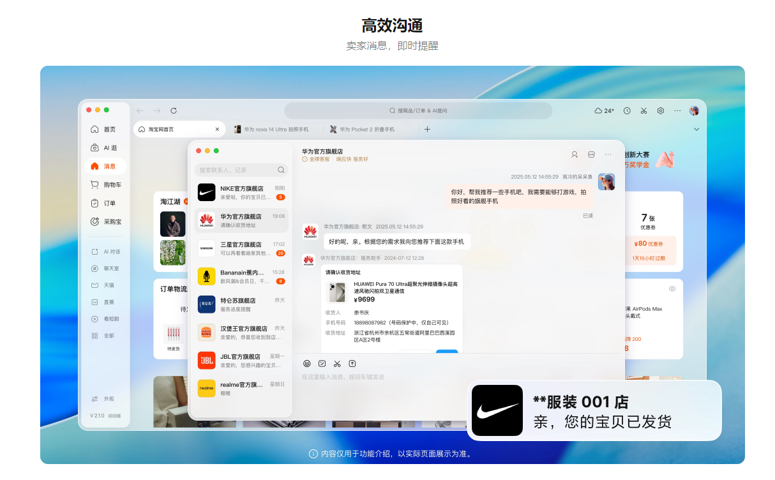Toggle the eye icon on the AirPods Max card
The image size is (775, 480).
[x=672, y=289]
